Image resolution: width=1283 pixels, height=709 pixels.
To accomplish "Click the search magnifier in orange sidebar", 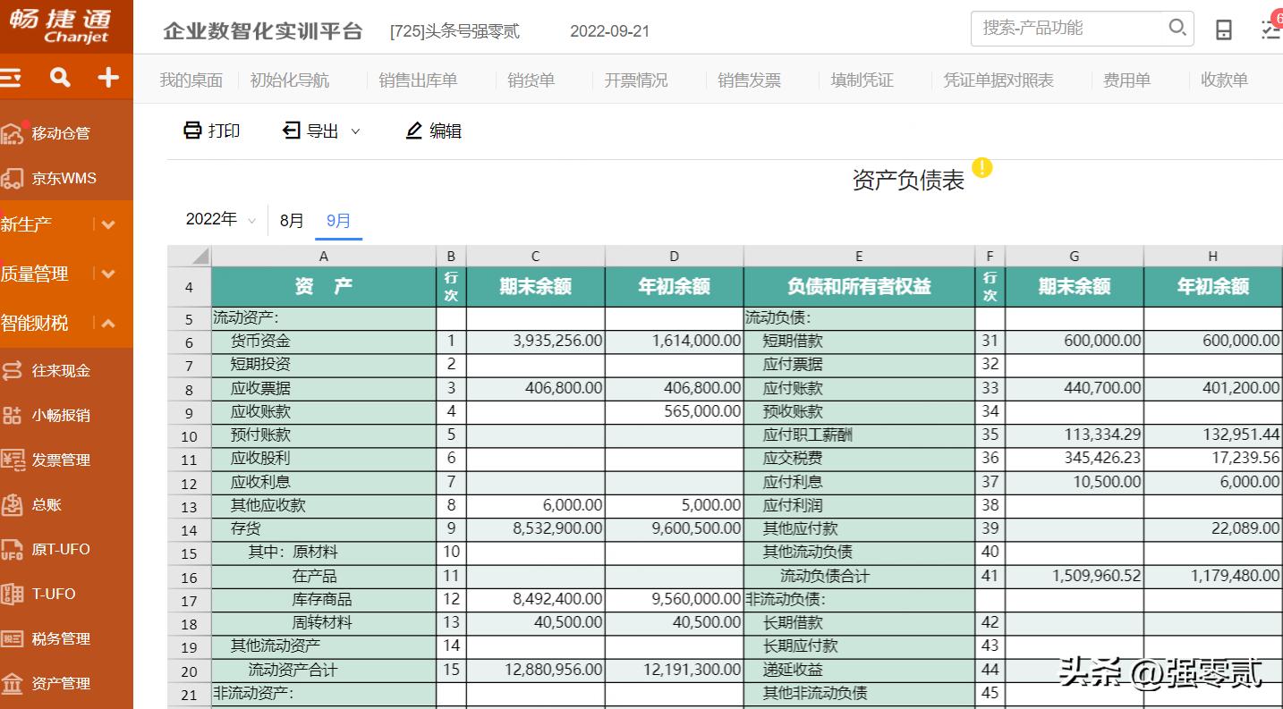I will pos(58,77).
